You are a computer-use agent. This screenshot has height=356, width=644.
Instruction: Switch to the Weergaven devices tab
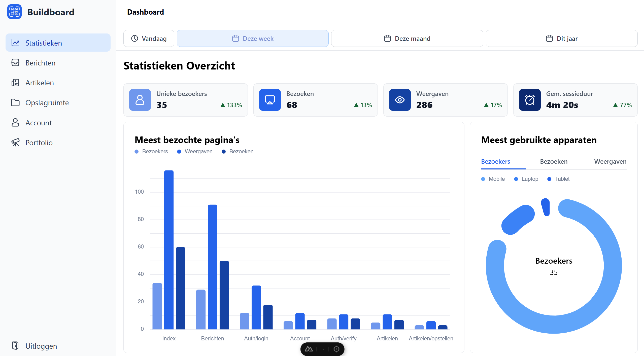[610, 161]
